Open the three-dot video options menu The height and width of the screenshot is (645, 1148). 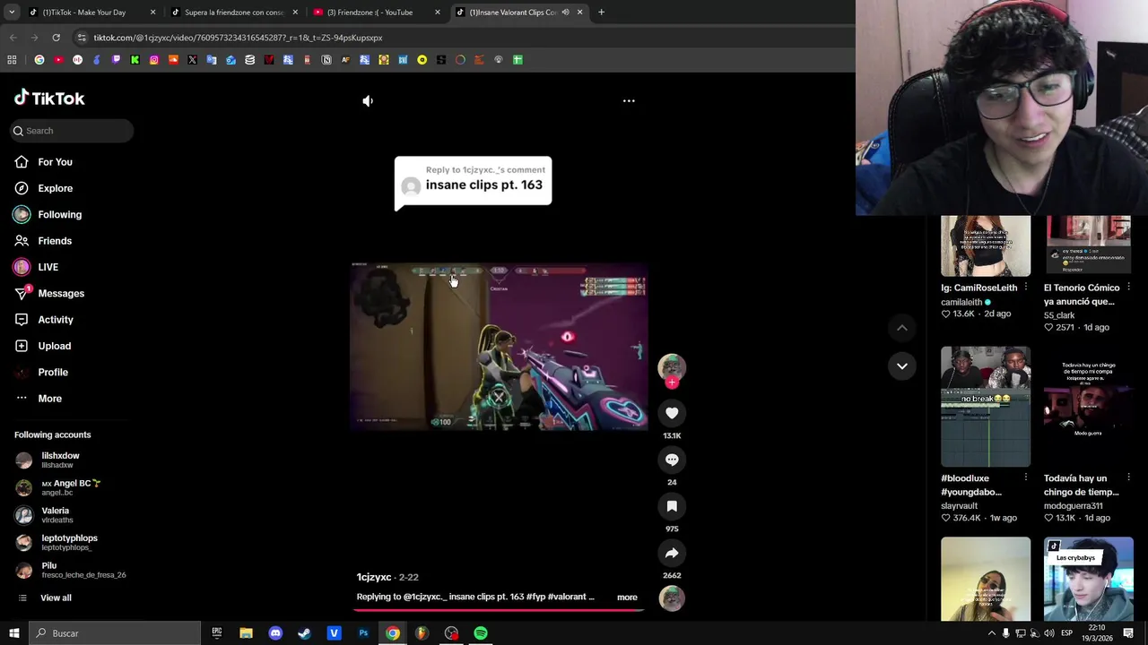629,101
